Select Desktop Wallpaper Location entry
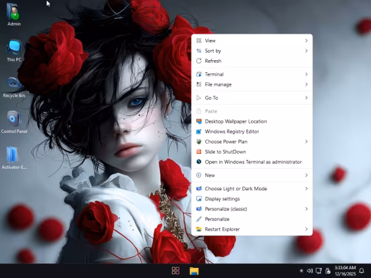Image resolution: width=371 pixels, height=278 pixels. [252, 121]
